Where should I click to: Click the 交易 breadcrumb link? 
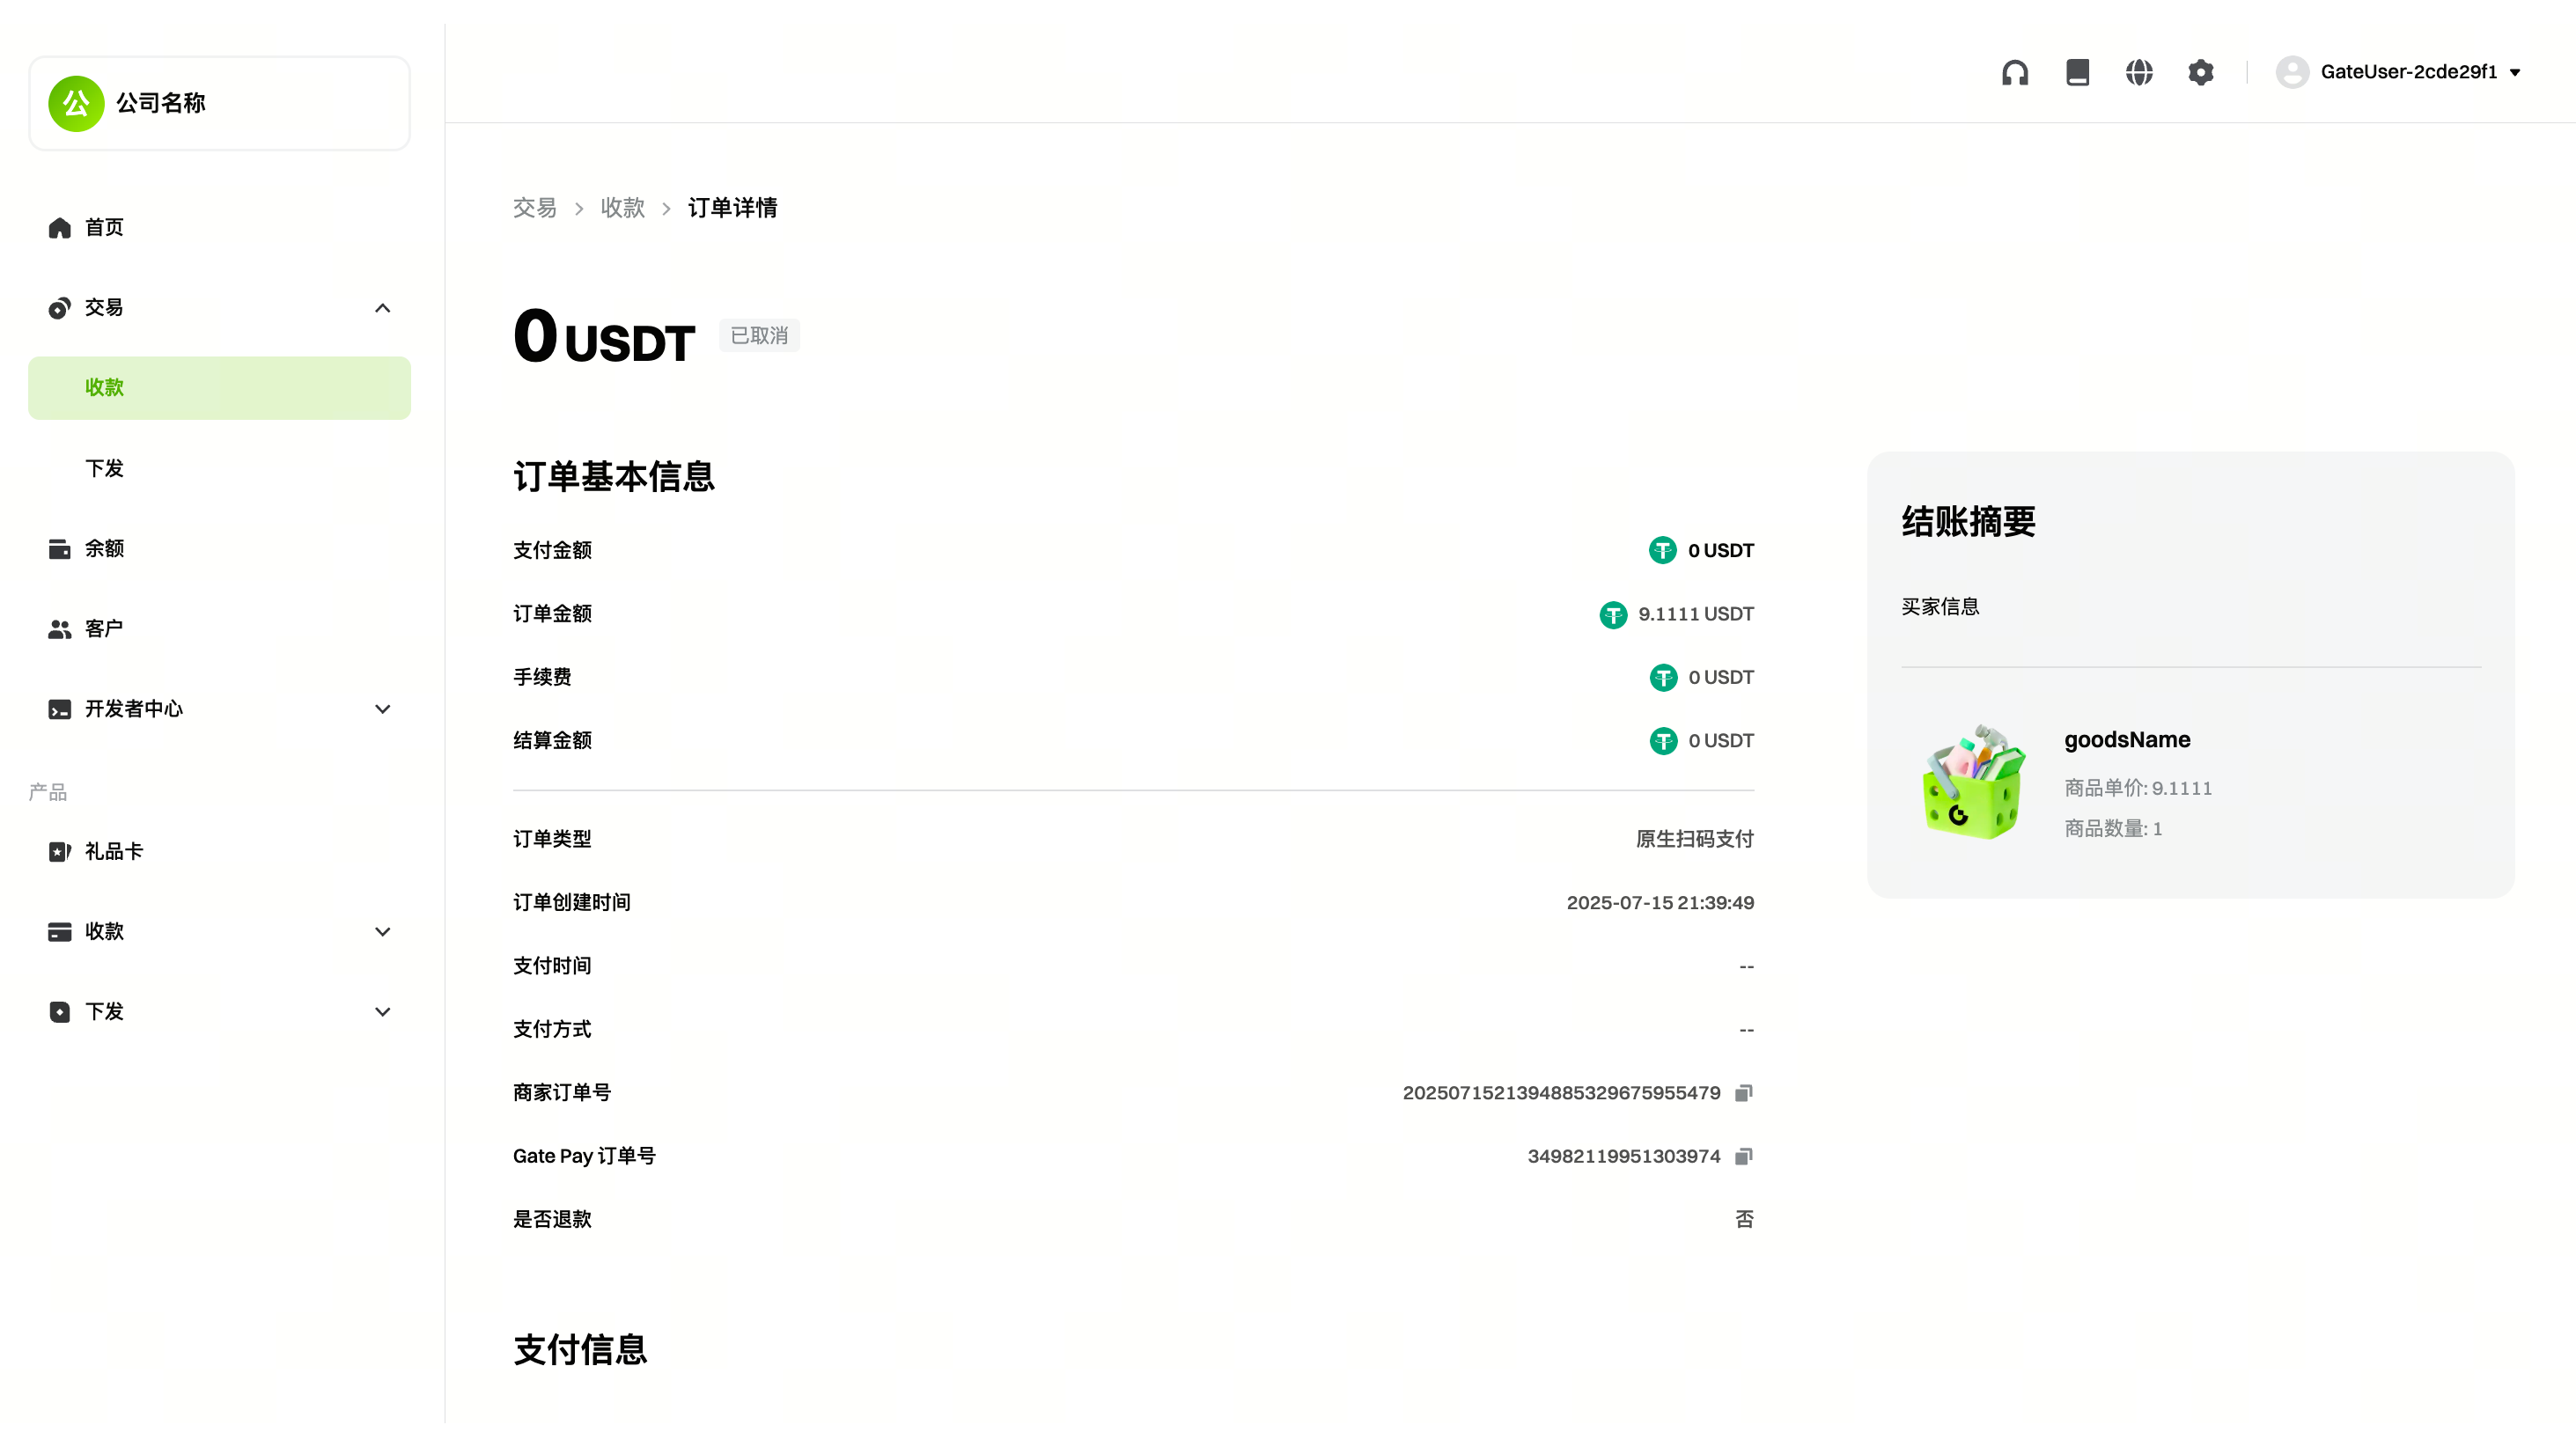coord(534,208)
